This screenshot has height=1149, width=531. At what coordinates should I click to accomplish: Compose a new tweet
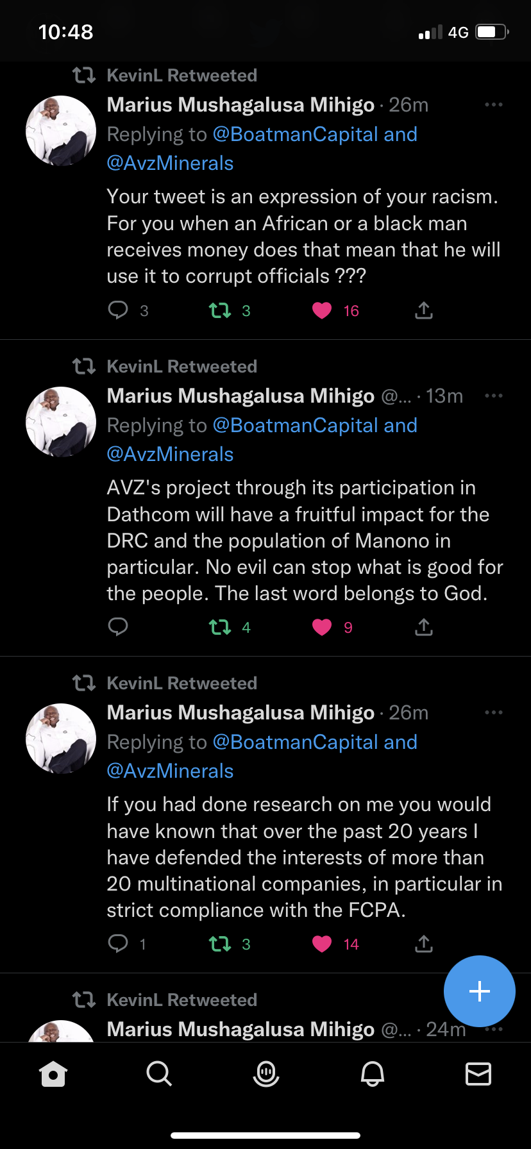point(479,991)
